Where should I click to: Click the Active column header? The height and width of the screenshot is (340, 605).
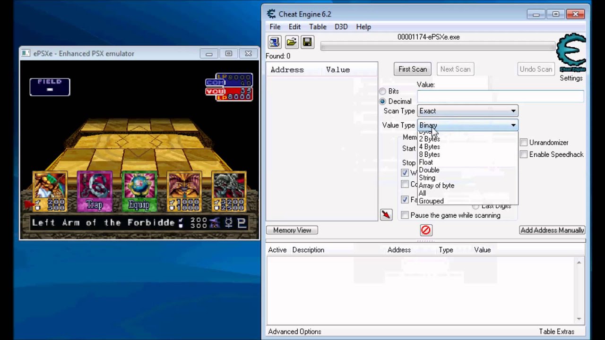pyautogui.click(x=277, y=250)
